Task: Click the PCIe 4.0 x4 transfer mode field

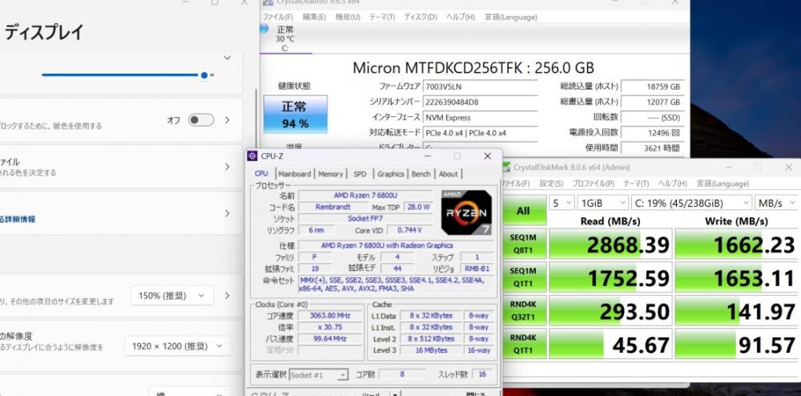Action: (x=481, y=132)
